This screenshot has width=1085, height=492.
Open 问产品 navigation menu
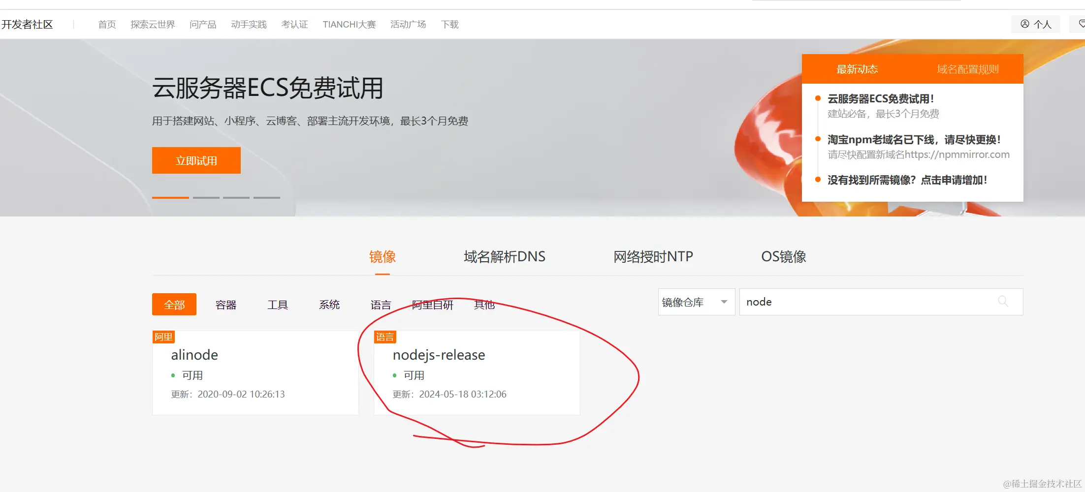[203, 24]
